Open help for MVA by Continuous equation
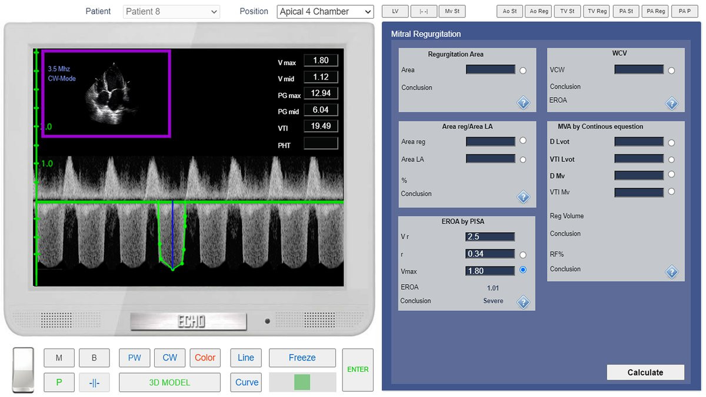 point(671,272)
